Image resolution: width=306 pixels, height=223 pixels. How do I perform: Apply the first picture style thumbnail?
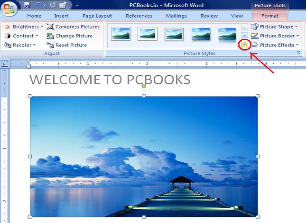click(121, 34)
